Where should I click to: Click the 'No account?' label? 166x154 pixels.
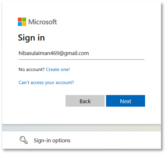click(32, 69)
